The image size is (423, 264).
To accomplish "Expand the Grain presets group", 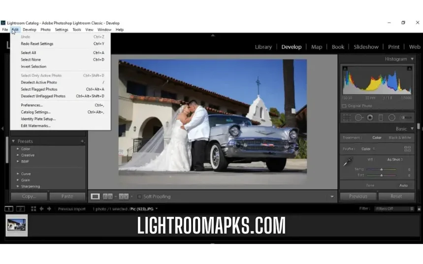I will click(x=18, y=180).
